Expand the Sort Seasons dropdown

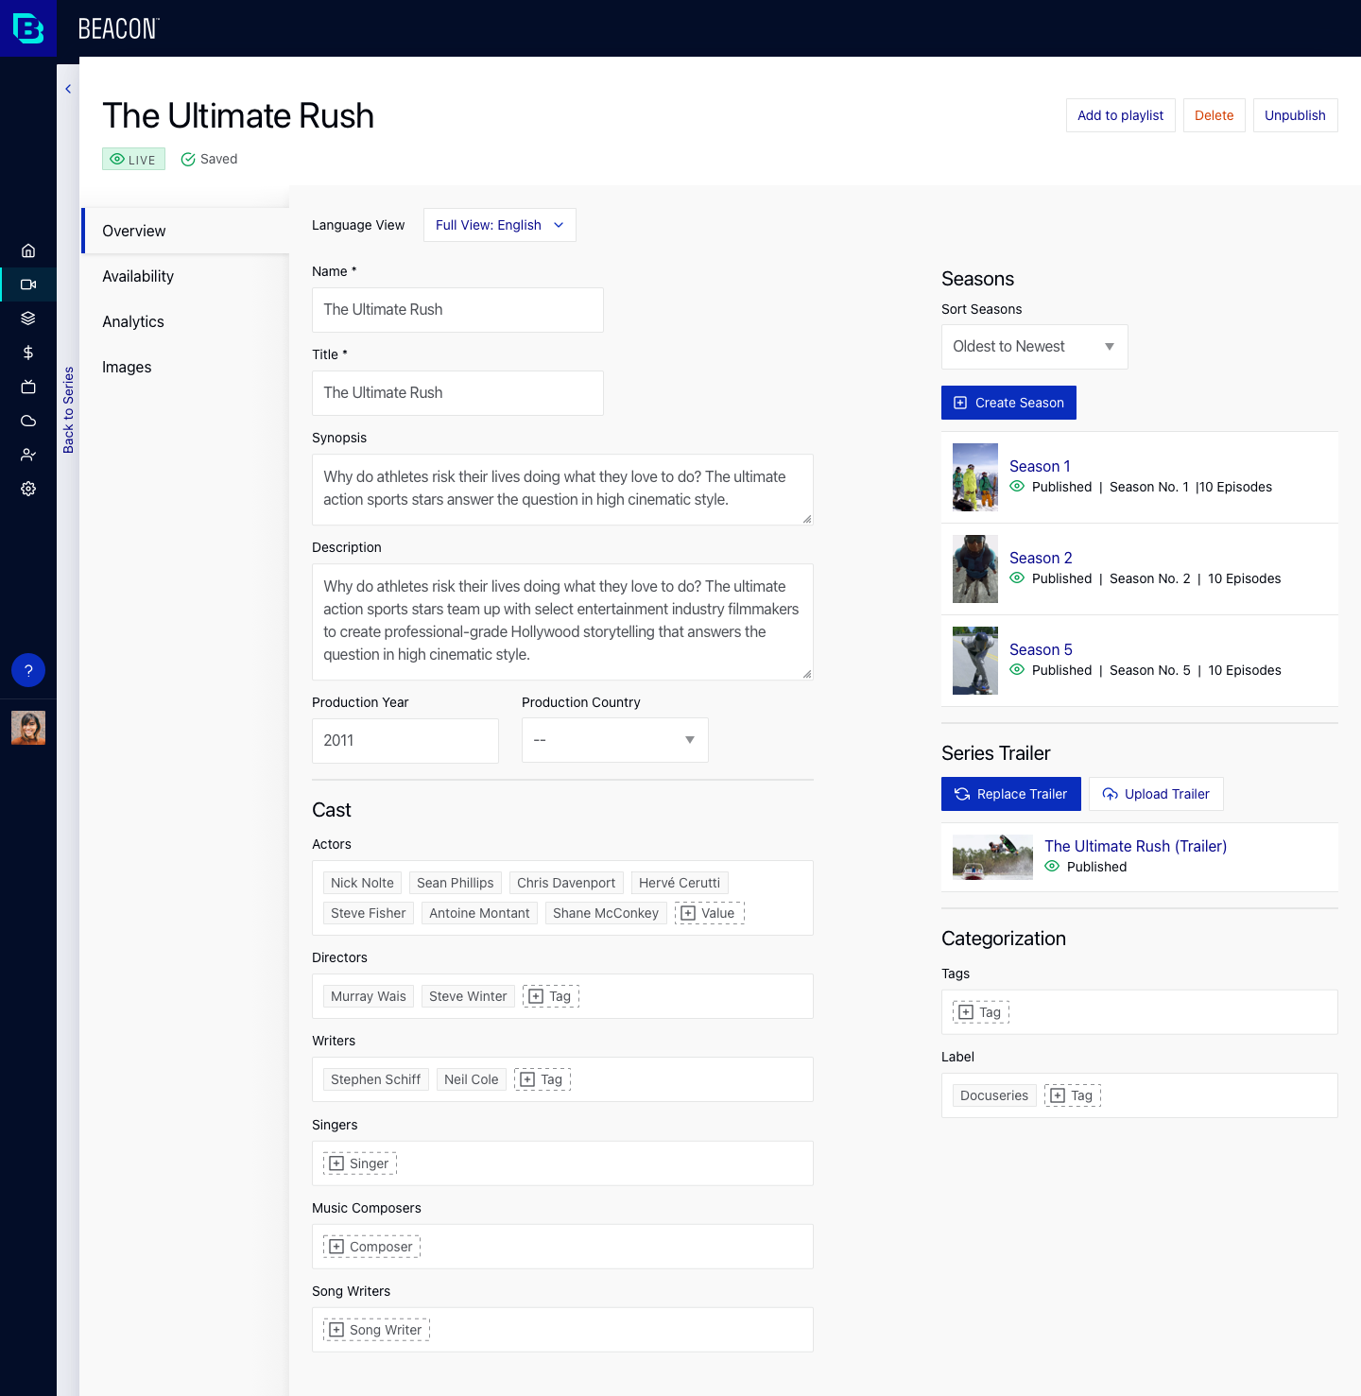pyautogui.click(x=1034, y=347)
